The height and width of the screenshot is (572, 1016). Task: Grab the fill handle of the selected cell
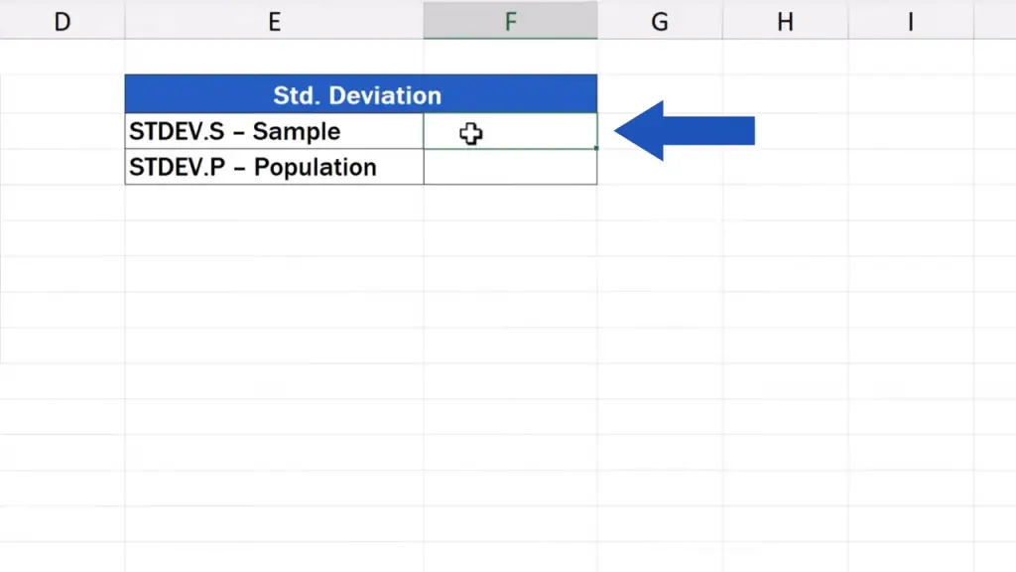(596, 148)
